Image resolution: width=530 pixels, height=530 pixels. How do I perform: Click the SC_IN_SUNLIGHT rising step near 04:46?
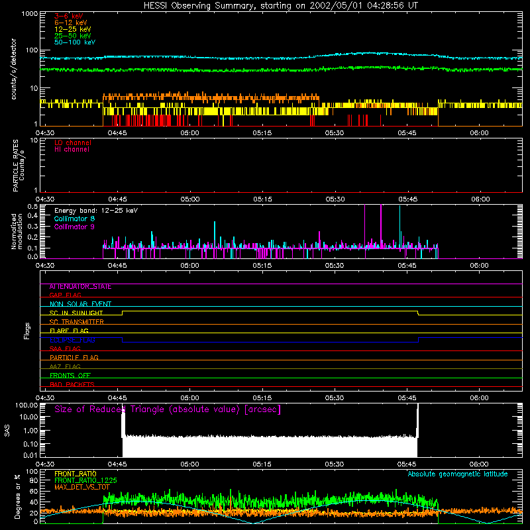point(123,313)
